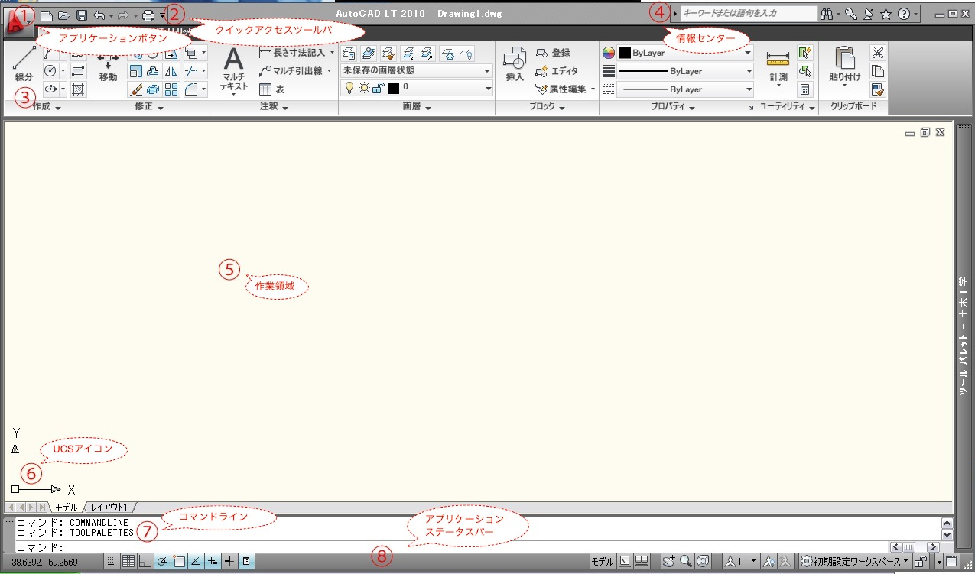Open the object color ByLayer dropdown
This screenshot has width=975, height=574.
coord(685,53)
